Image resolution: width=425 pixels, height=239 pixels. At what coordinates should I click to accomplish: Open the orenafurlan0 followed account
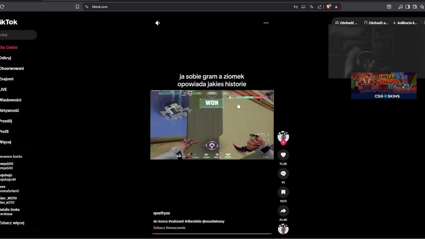click(x=10, y=189)
